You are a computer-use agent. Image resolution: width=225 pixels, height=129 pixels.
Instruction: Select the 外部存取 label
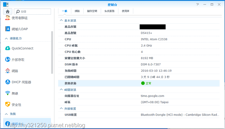[18, 60]
